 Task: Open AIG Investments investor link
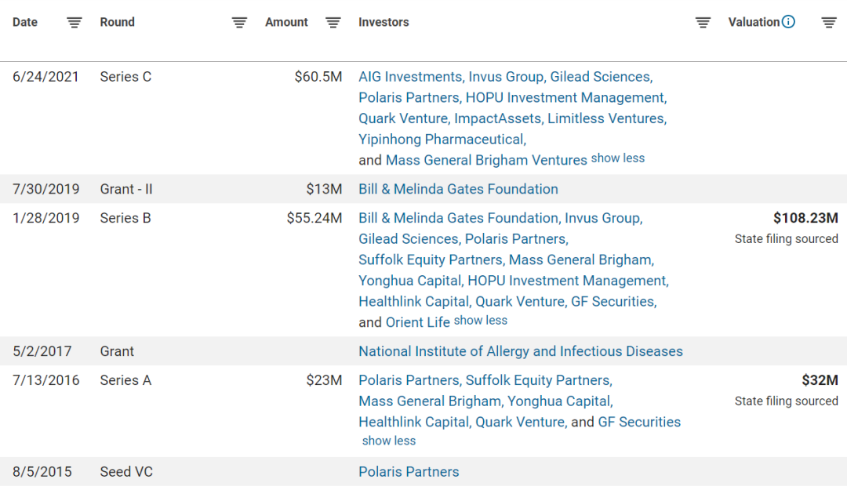tap(410, 77)
